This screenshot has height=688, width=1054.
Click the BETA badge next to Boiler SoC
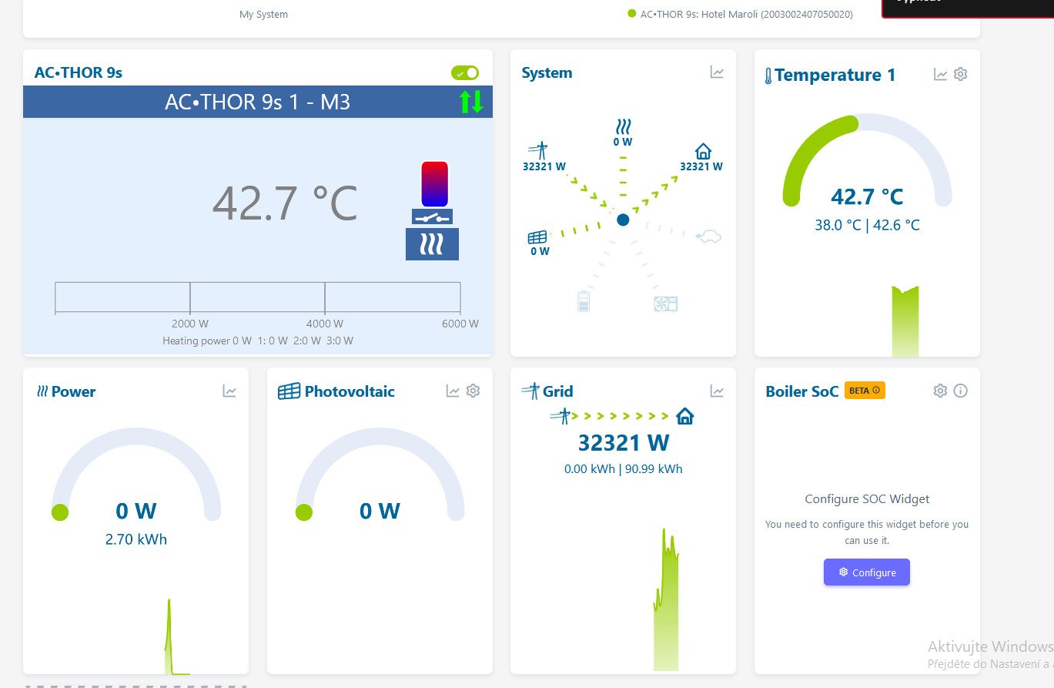click(865, 391)
